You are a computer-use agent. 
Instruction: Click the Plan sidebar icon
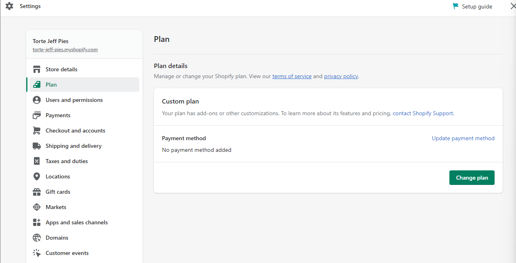[37, 85]
